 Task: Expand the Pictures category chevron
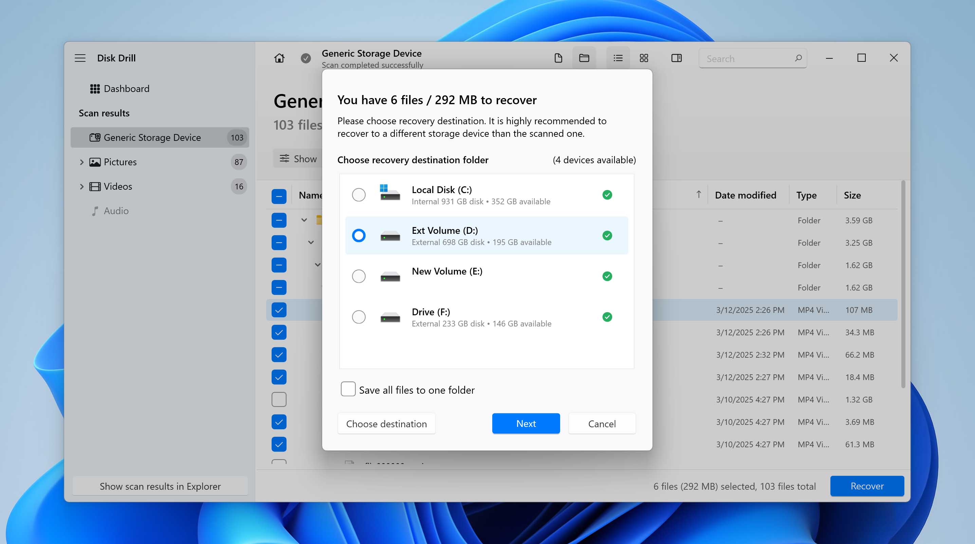81,162
